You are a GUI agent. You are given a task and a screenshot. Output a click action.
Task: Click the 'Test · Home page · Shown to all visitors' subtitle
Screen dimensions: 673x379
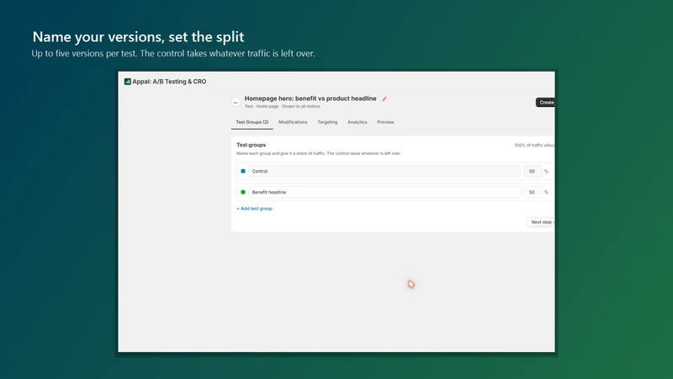[283, 106]
